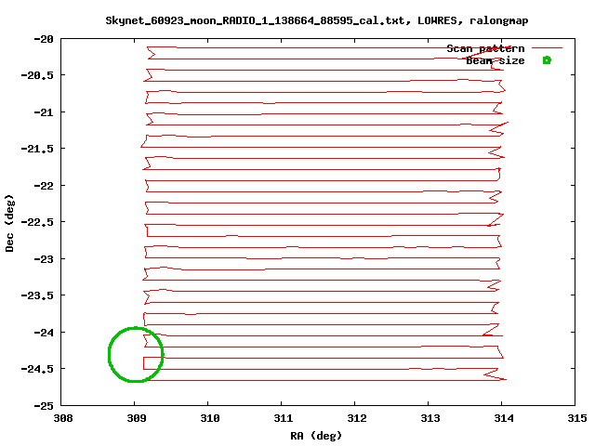Click the x-axis tick label 314
Image resolution: width=595 pixels, height=446 pixels.
pyautogui.click(x=504, y=418)
